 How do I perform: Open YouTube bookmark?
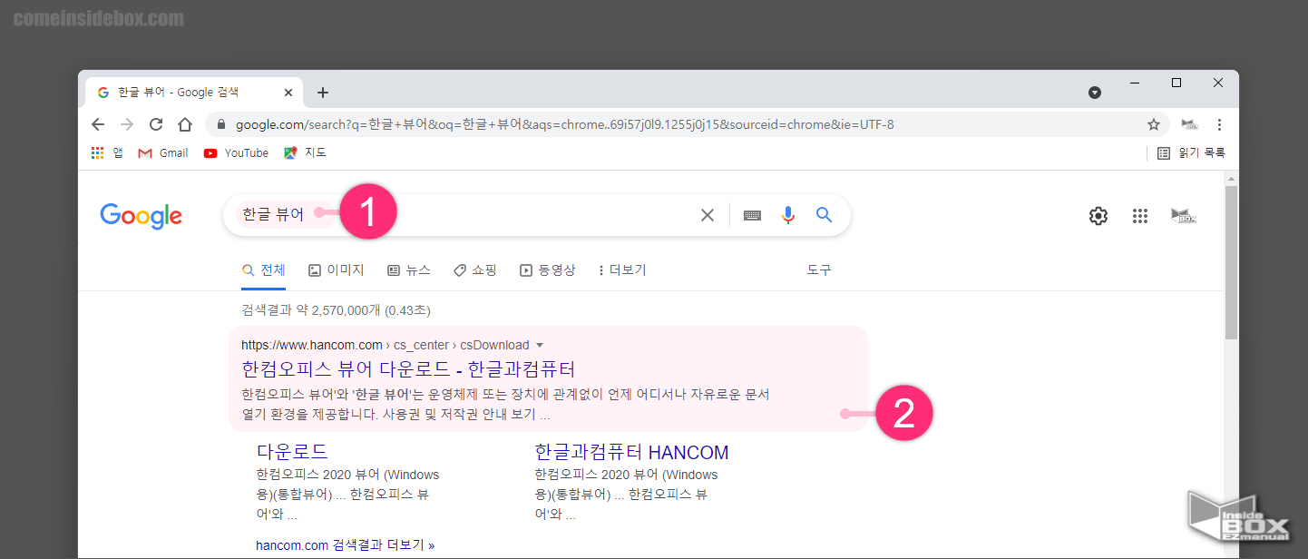(x=236, y=152)
